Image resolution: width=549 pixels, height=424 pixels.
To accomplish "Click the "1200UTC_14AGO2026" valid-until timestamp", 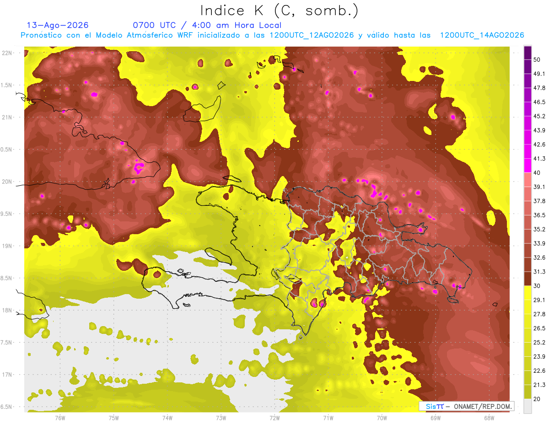I will pos(482,35).
